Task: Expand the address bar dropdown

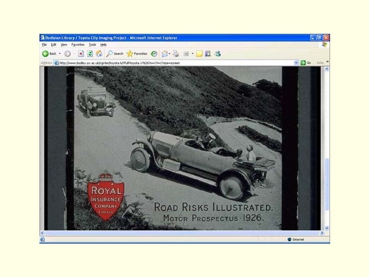Action: pos(296,63)
